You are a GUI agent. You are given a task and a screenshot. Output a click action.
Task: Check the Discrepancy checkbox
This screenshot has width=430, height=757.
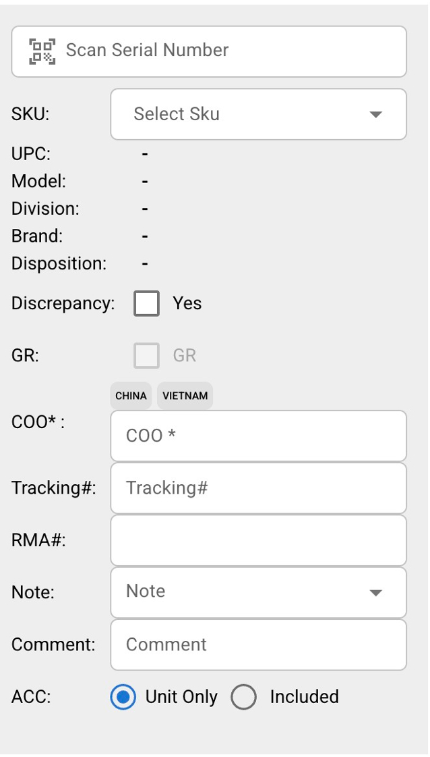146,303
